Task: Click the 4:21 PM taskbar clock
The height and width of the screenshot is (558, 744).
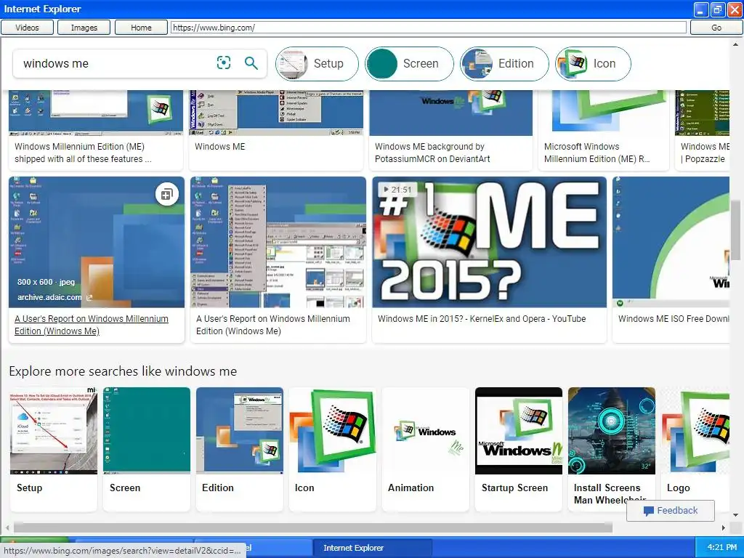Action: click(x=721, y=547)
